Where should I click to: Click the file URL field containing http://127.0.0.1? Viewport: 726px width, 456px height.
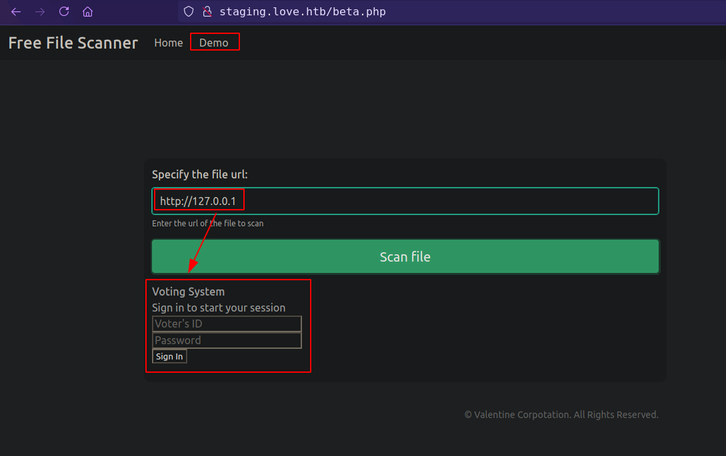coord(405,201)
